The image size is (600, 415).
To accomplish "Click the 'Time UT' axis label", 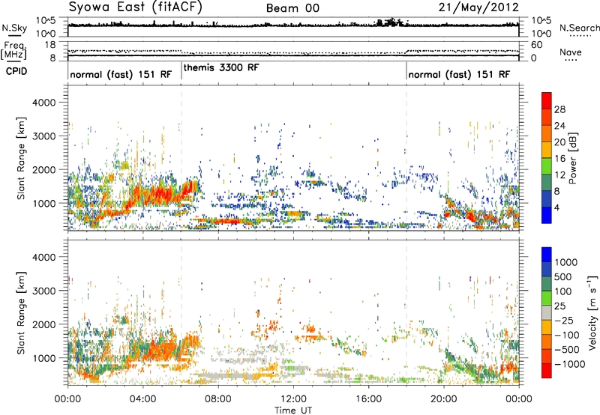I will pos(293,411).
